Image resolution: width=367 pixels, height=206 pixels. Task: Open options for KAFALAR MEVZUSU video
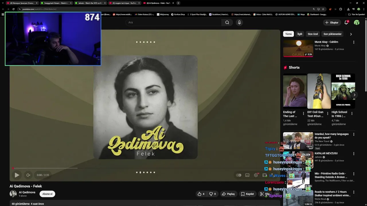tap(354, 154)
